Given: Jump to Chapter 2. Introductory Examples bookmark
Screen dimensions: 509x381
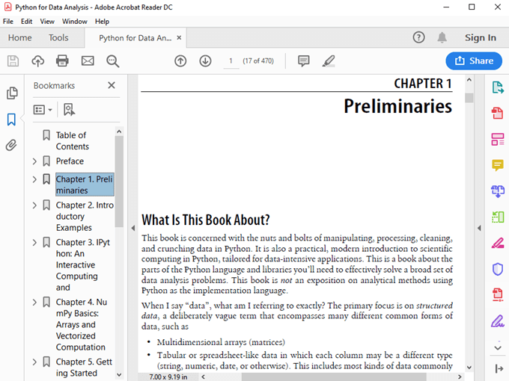Looking at the screenshot, I should click(x=85, y=217).
